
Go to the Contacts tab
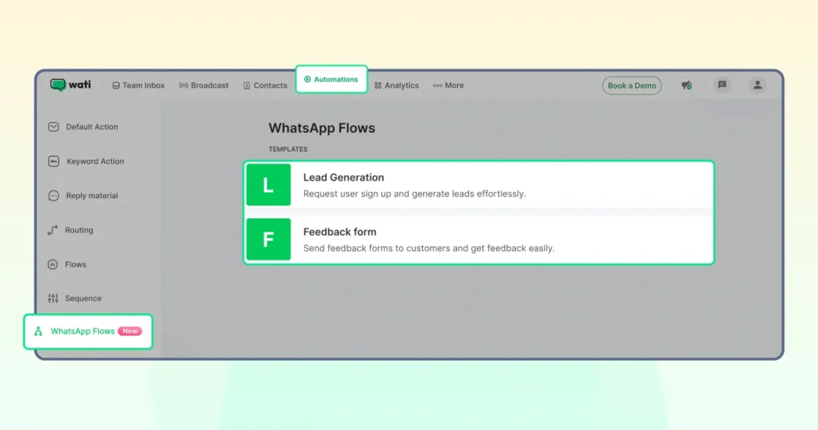point(265,85)
